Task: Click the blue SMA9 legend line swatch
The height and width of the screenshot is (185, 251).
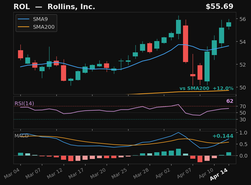Action: click(x=24, y=19)
